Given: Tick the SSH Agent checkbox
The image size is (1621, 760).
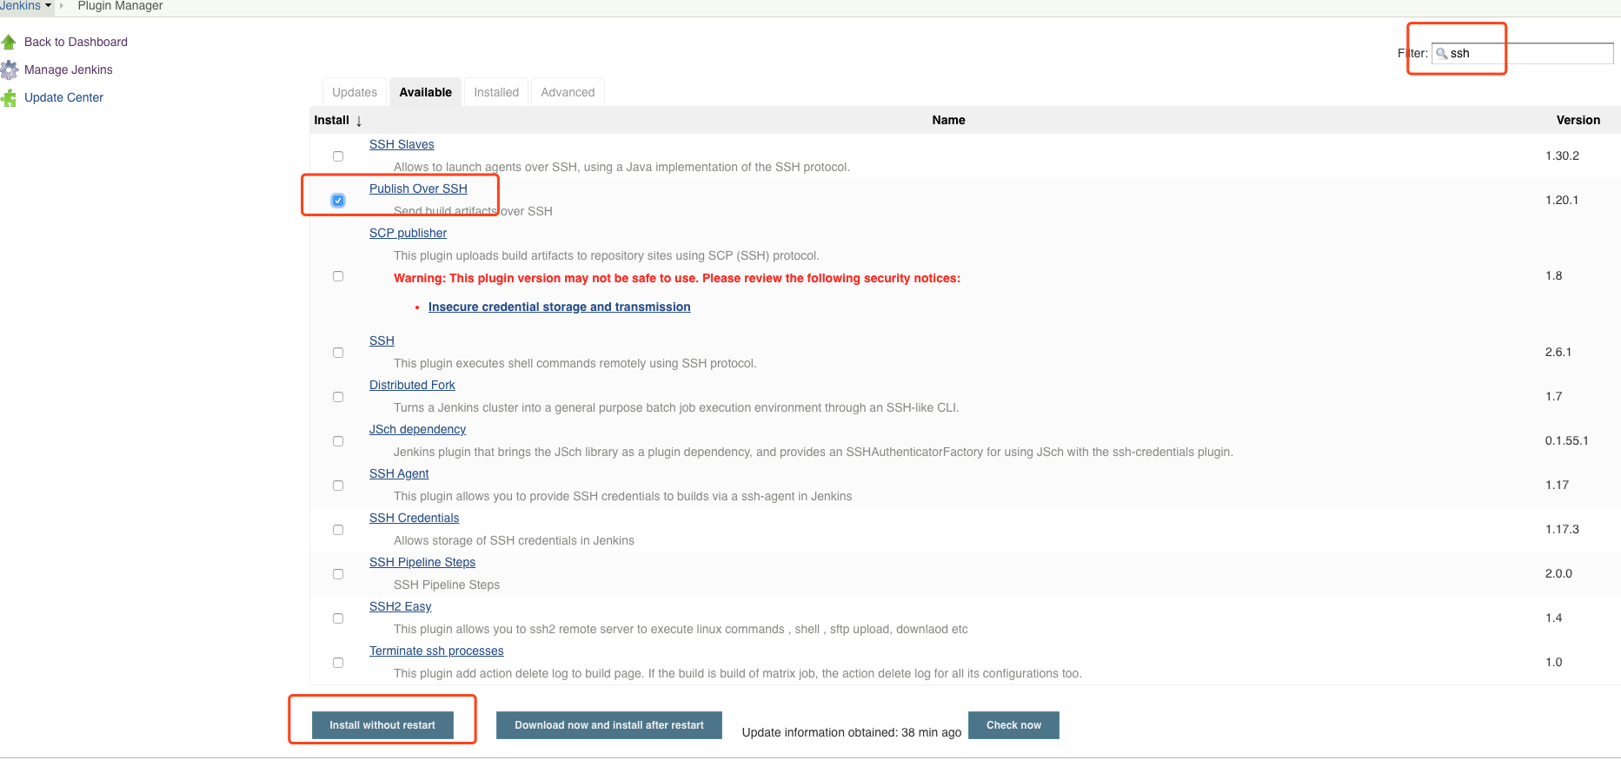Looking at the screenshot, I should tap(338, 486).
